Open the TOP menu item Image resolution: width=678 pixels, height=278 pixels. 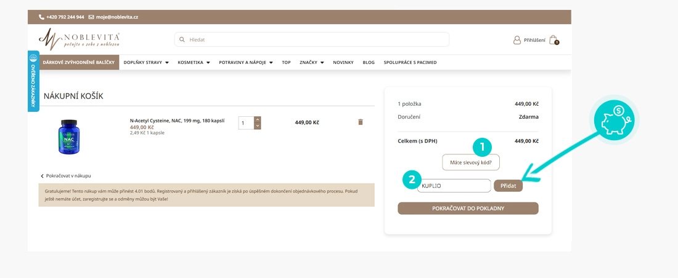click(286, 62)
